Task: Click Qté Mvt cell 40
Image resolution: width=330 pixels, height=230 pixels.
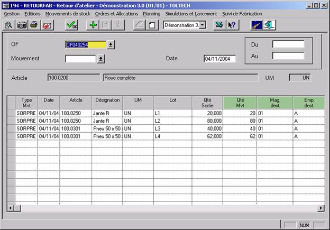Action: (x=240, y=128)
